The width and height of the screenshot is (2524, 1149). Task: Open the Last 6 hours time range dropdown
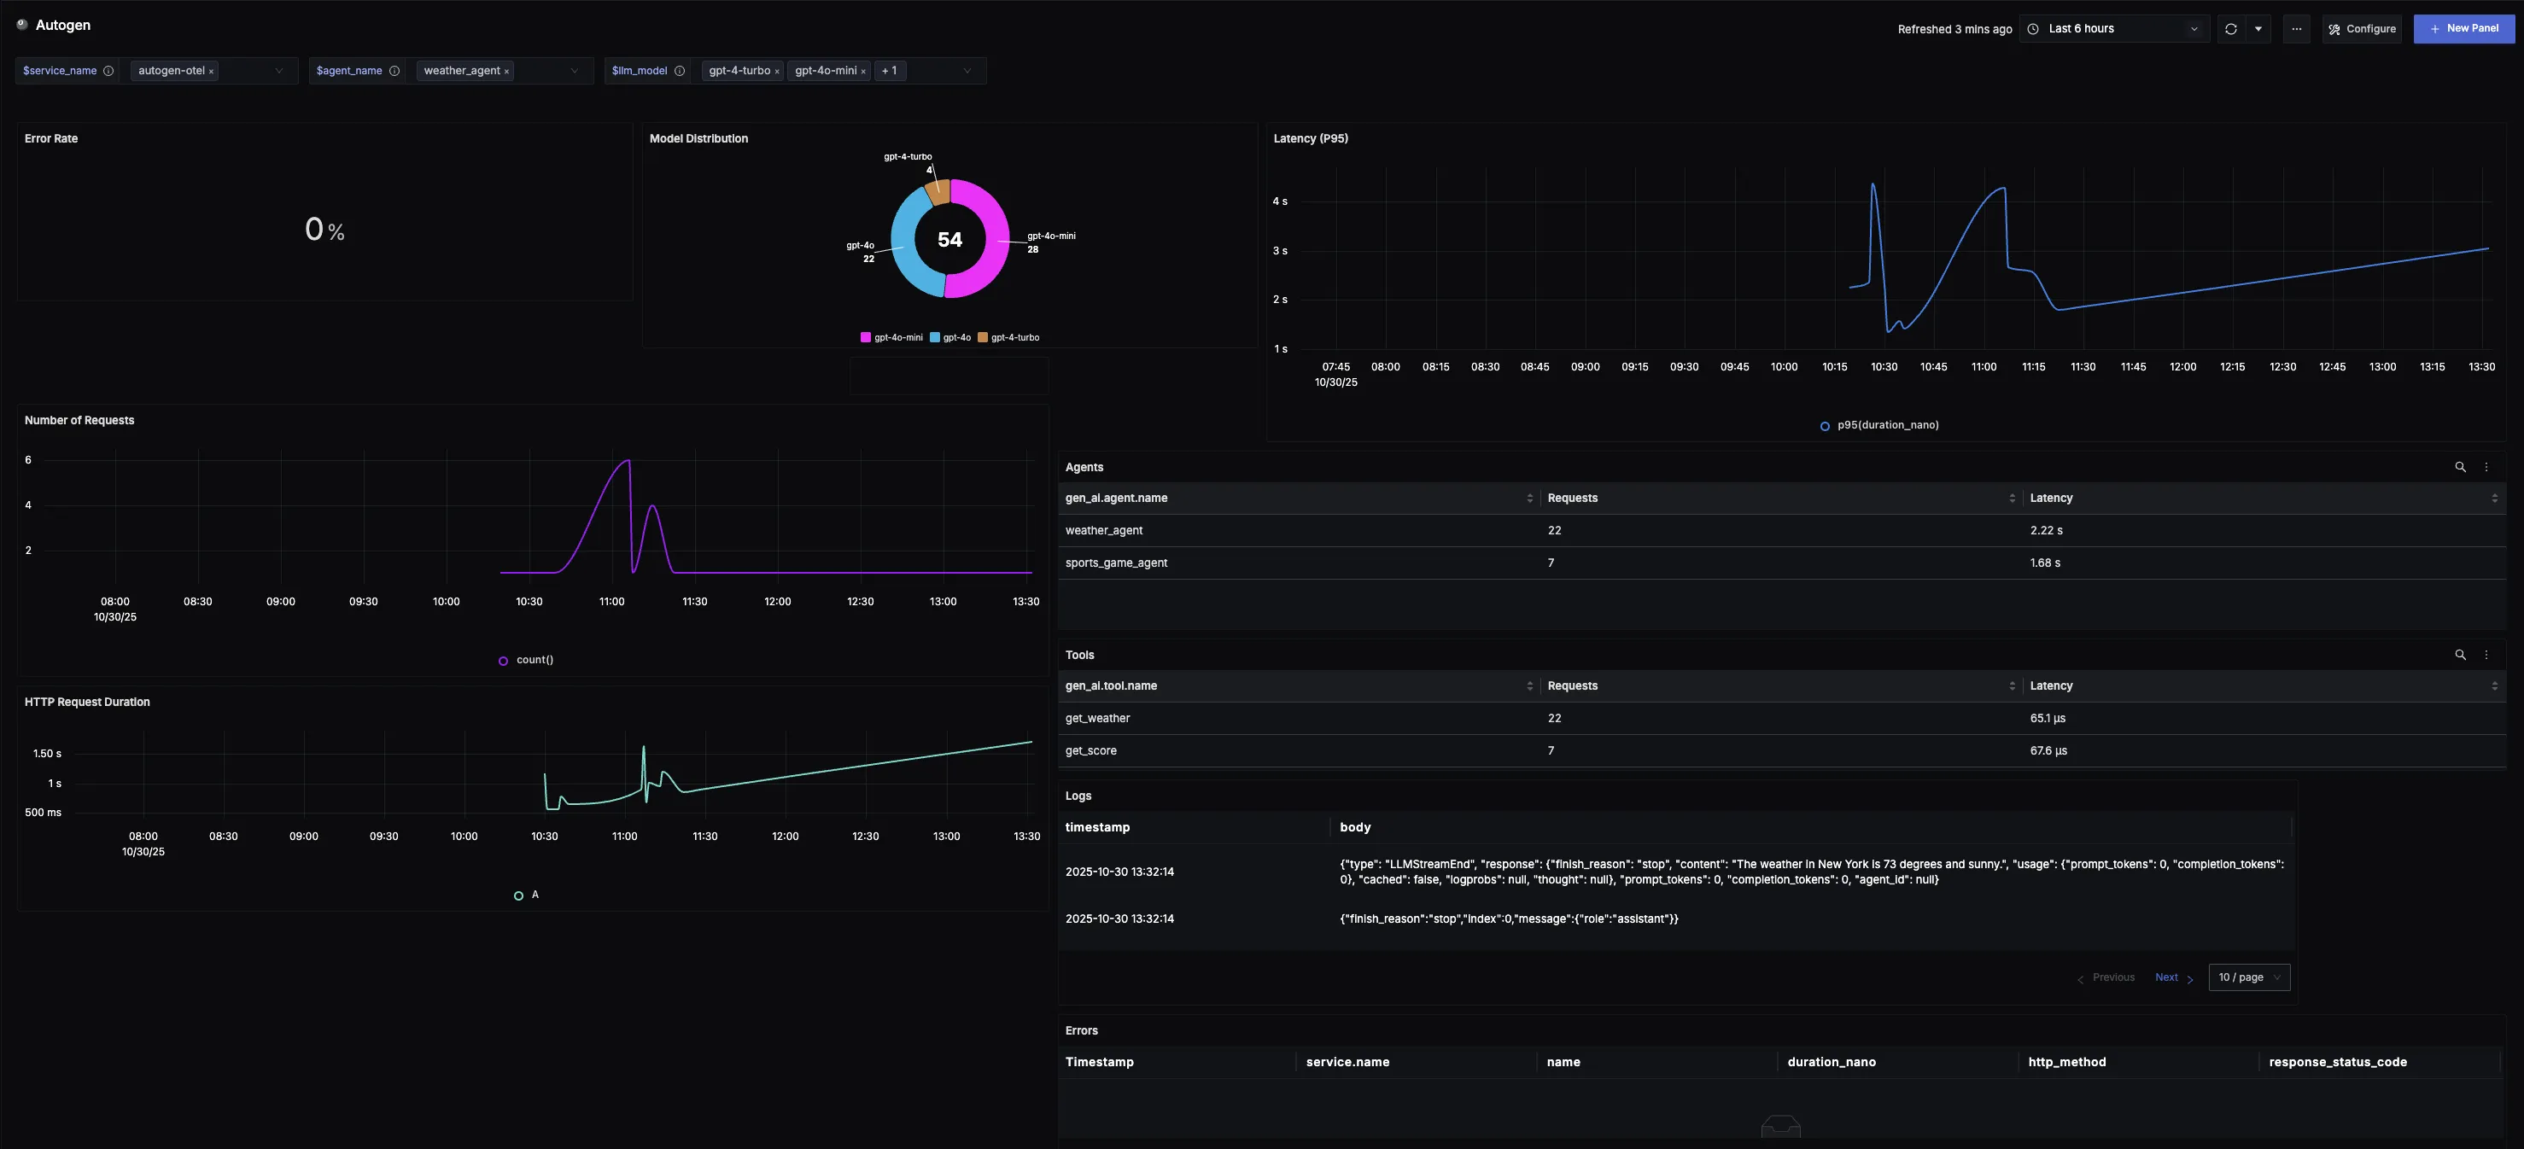tap(2113, 28)
